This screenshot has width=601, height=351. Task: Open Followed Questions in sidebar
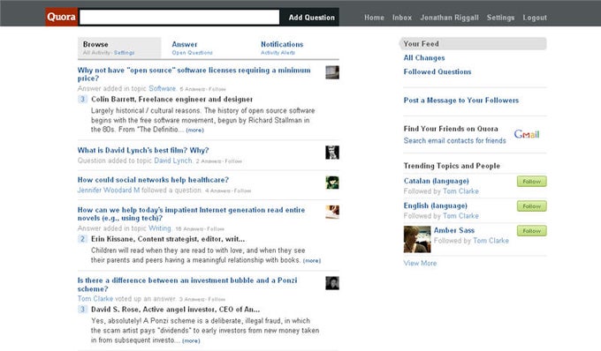[x=437, y=71]
